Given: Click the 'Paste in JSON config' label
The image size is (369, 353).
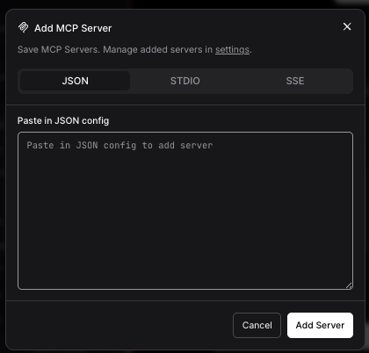Looking at the screenshot, I should tap(63, 120).
